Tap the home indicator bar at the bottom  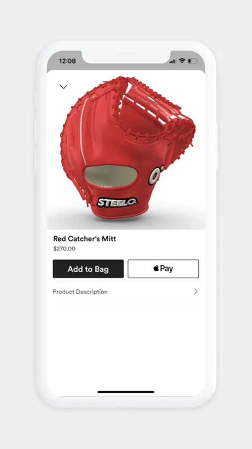coord(126,392)
